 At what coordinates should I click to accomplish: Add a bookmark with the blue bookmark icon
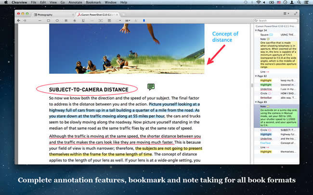coord(144,21)
